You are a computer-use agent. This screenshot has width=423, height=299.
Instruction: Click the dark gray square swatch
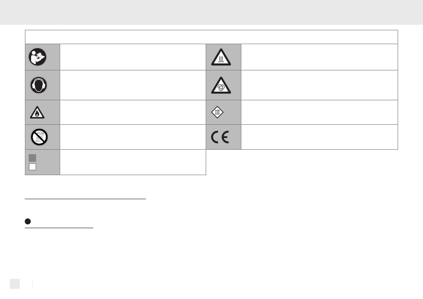coord(33,158)
